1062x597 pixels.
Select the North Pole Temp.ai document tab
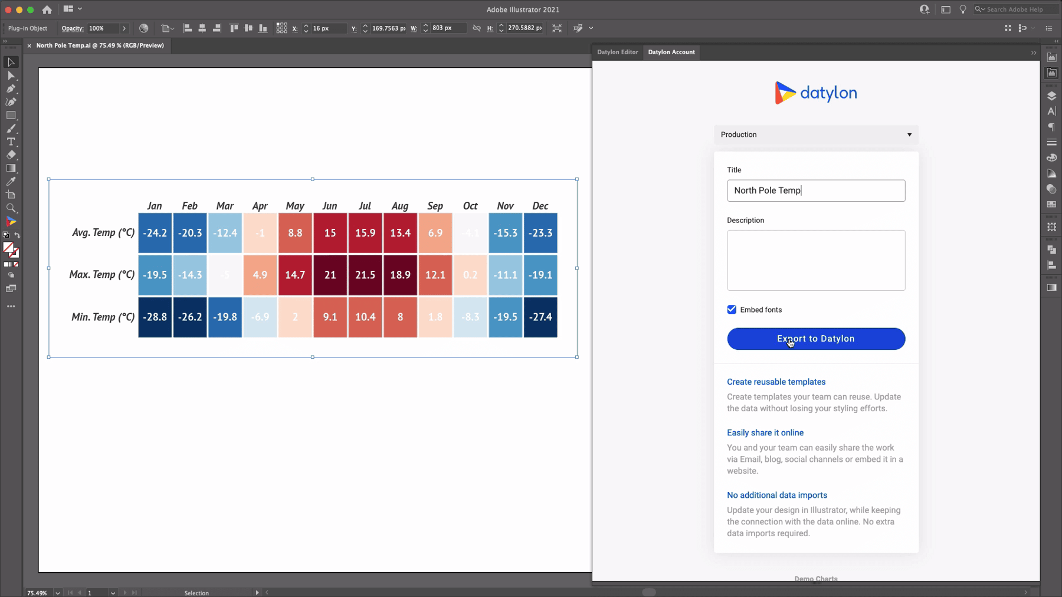[x=100, y=45]
